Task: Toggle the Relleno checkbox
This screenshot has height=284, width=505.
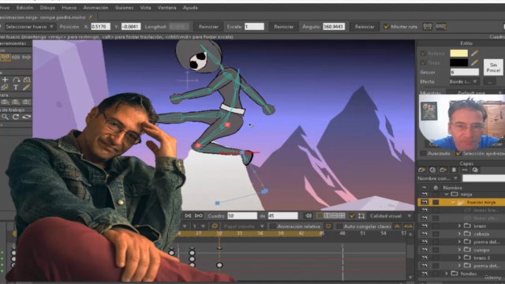Action: 423,53
